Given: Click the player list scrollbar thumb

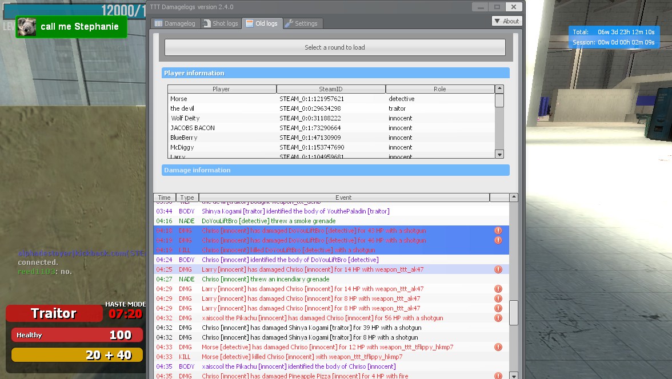Looking at the screenshot, I should [499, 100].
